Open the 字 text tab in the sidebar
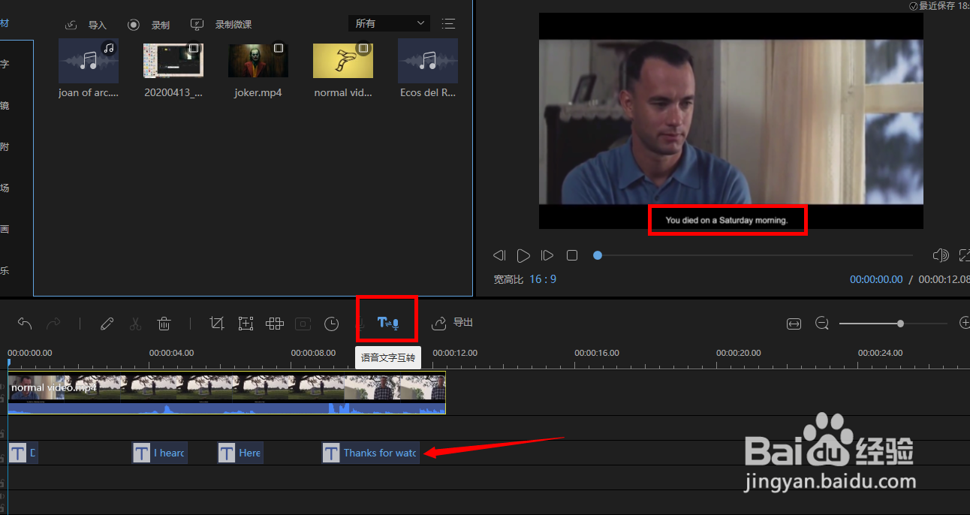Viewport: 970px width, 515px height. 5,65
